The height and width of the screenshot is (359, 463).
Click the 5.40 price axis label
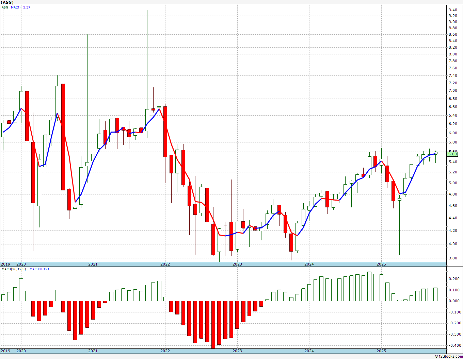453,162
